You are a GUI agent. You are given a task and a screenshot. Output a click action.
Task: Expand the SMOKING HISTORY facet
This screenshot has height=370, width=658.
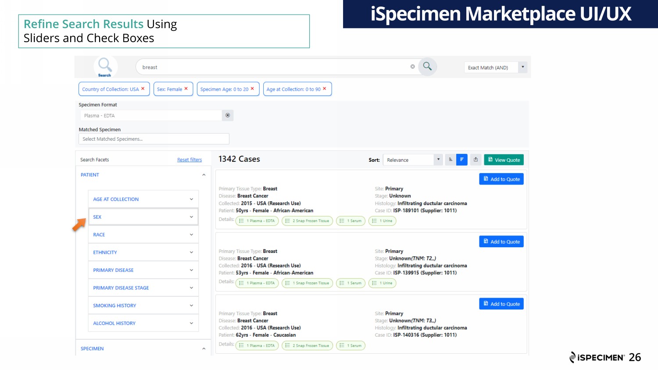[x=143, y=306]
